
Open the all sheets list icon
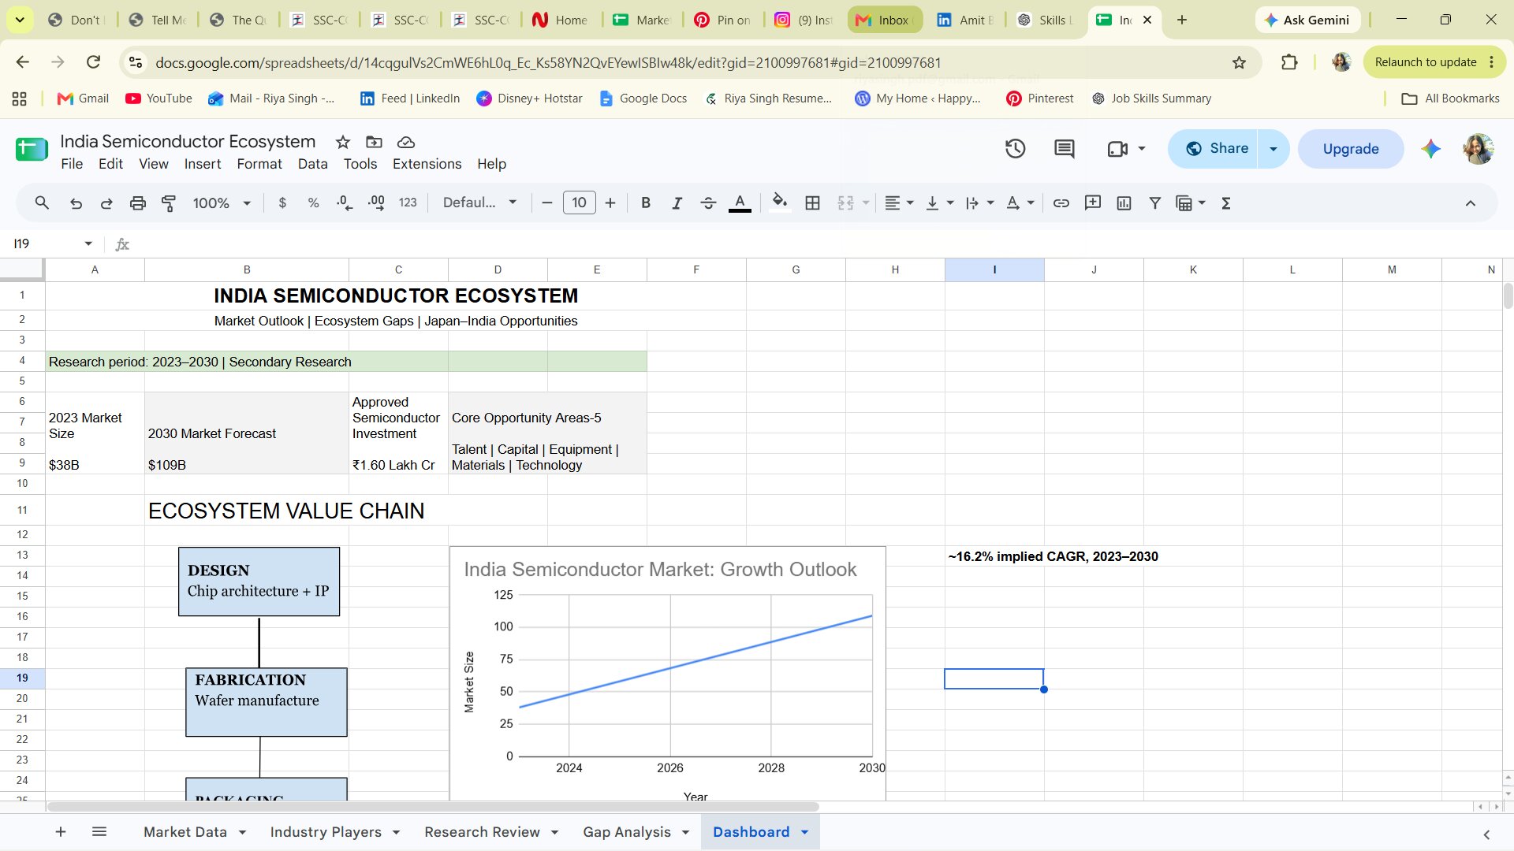99,832
